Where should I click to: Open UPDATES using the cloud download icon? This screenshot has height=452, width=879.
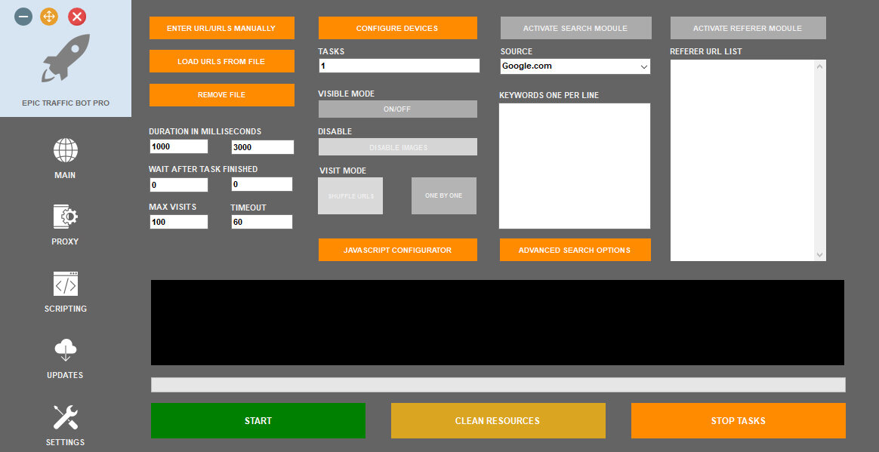point(65,352)
